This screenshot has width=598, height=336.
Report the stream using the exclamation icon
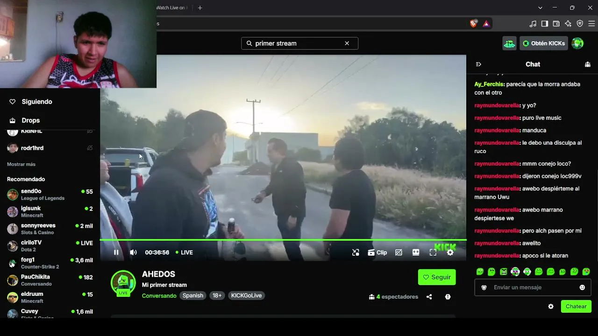click(448, 297)
